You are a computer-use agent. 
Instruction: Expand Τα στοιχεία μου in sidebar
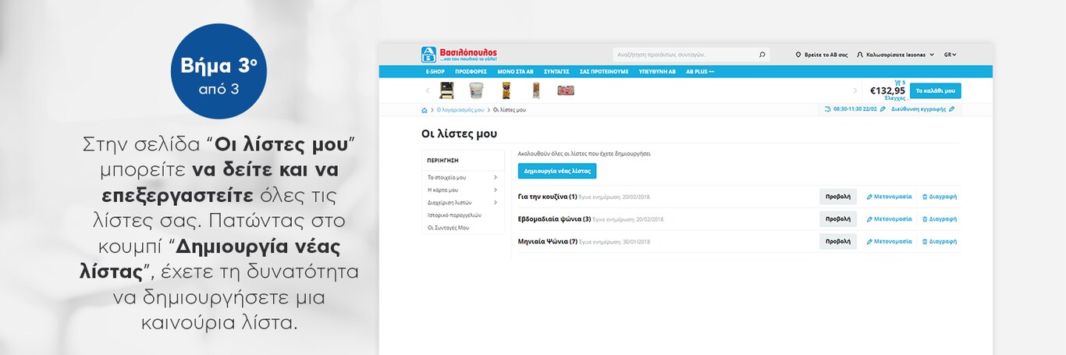495,177
